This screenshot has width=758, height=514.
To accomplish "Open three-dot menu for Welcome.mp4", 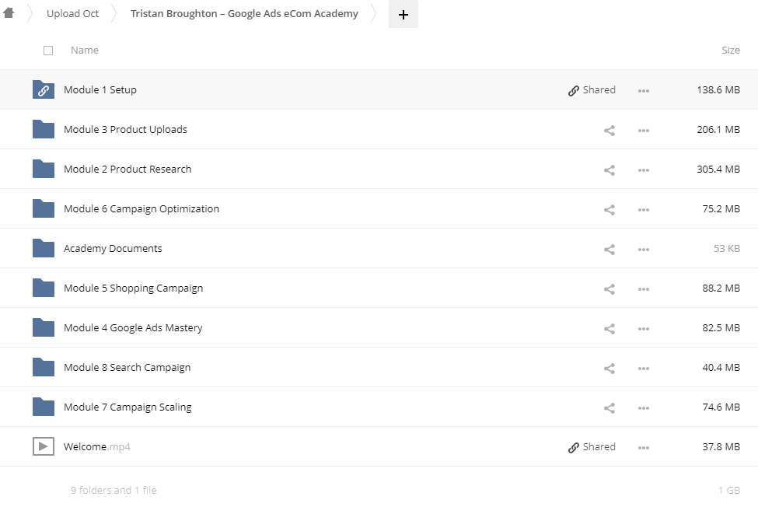I will tap(643, 447).
